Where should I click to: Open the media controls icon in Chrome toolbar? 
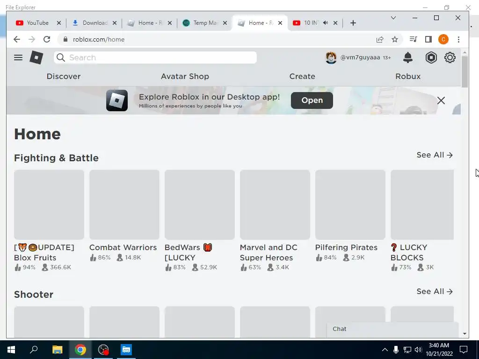(x=414, y=39)
